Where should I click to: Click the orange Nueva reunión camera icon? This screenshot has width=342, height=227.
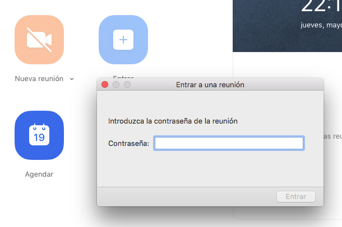39,40
